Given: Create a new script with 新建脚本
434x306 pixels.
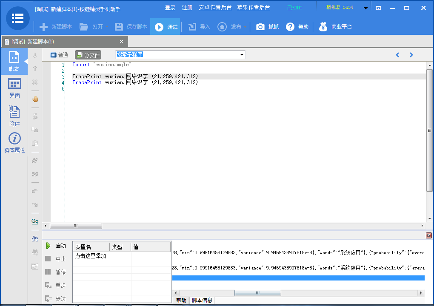Looking at the screenshot, I should 56,27.
